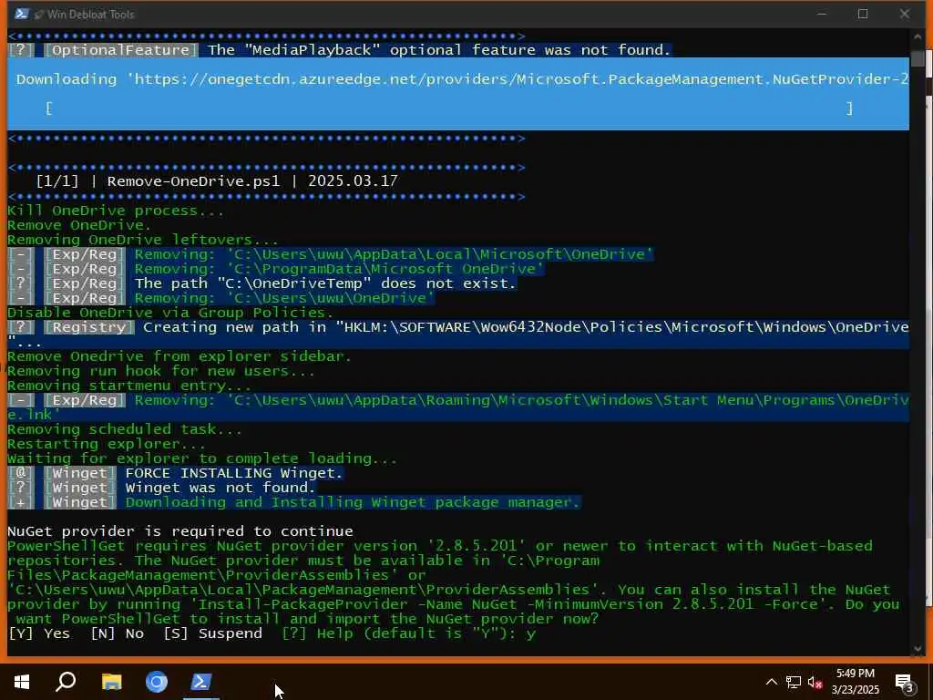Click 'Downloading and Installing Winget package manager.' line
Image resolution: width=933 pixels, height=700 pixels.
pos(353,502)
